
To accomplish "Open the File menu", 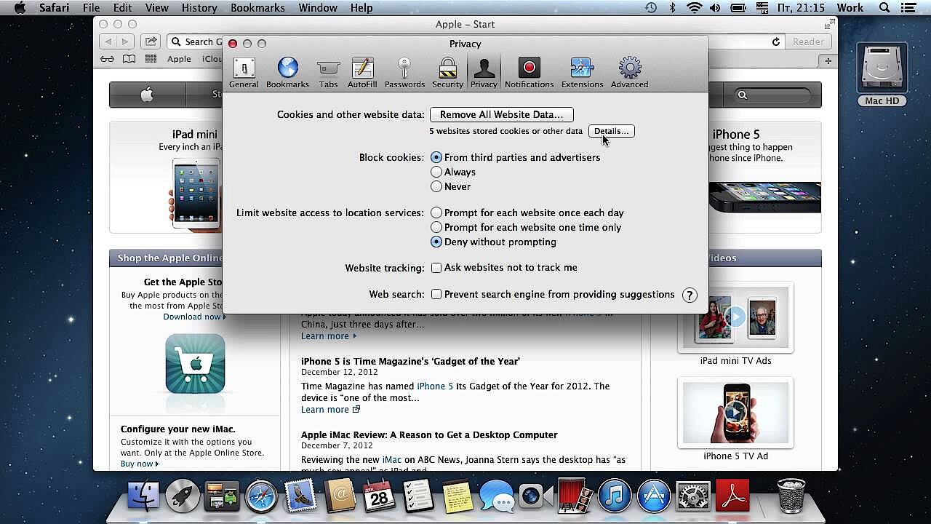I will coord(91,8).
